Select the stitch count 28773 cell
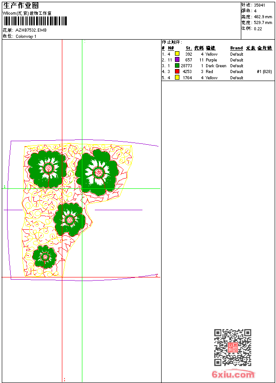This screenshot has height=383, width=276. (187, 66)
